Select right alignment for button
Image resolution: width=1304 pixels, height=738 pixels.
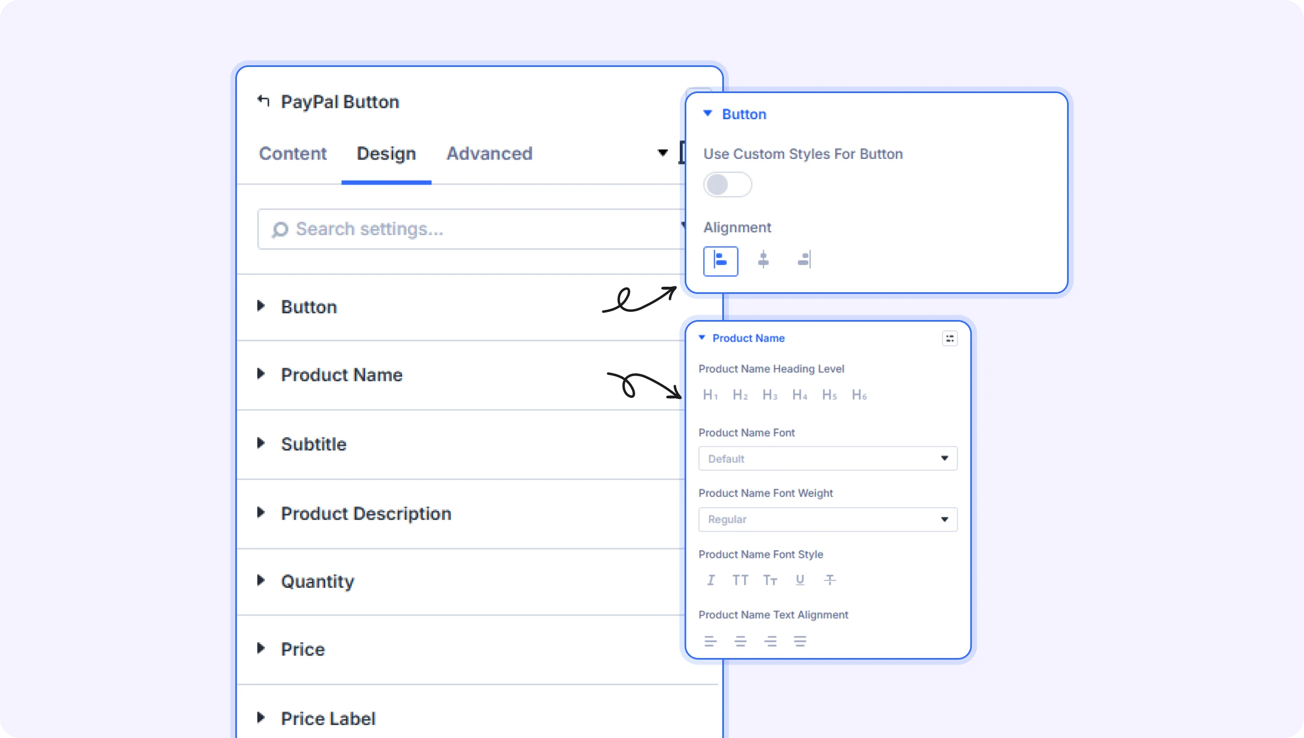[x=805, y=260]
